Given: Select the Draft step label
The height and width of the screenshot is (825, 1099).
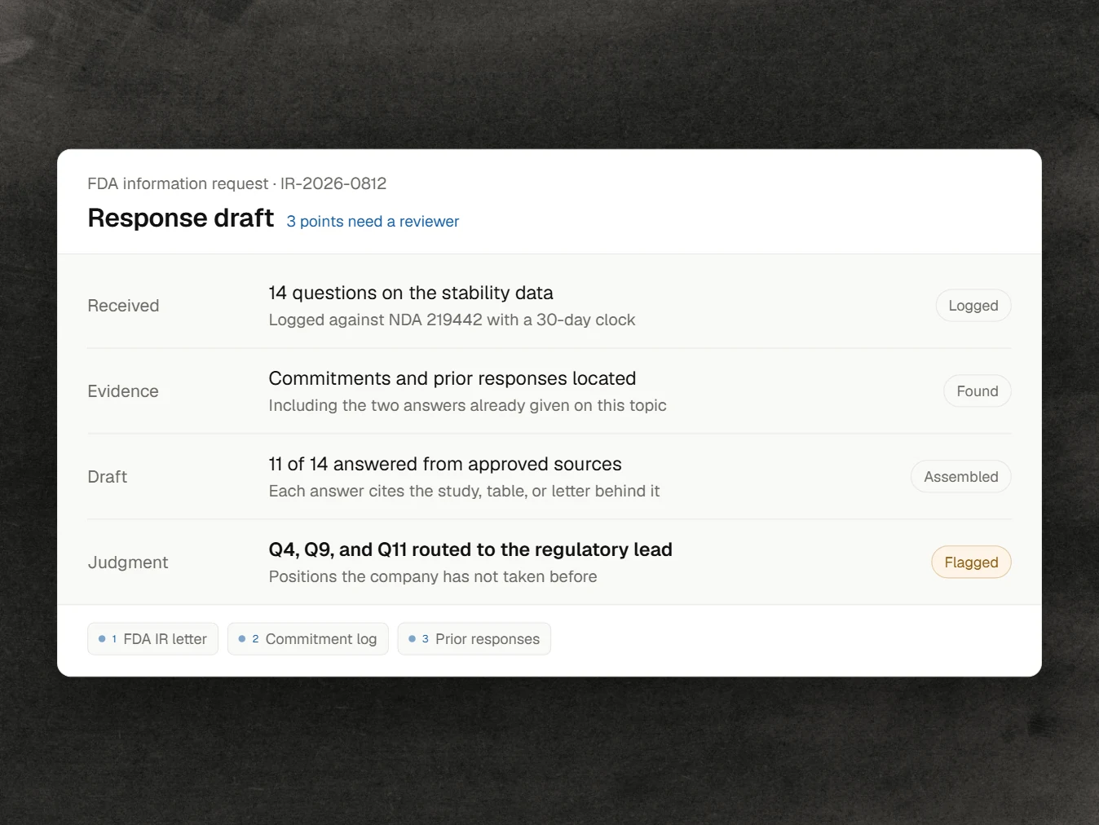Looking at the screenshot, I should (x=108, y=477).
